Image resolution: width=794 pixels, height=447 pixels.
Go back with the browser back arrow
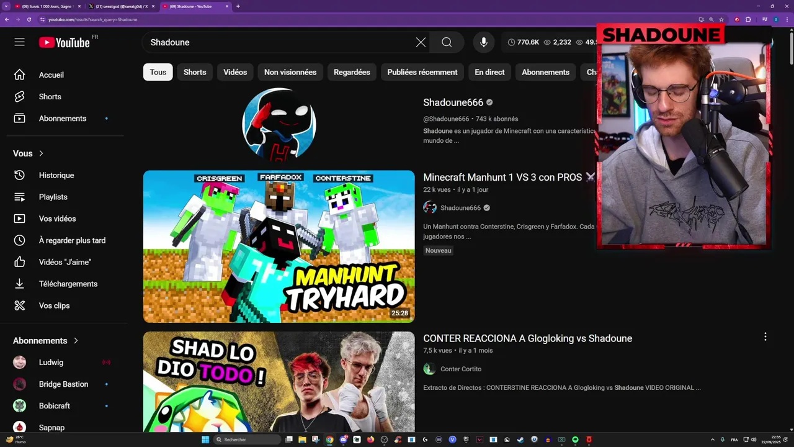[x=7, y=19]
